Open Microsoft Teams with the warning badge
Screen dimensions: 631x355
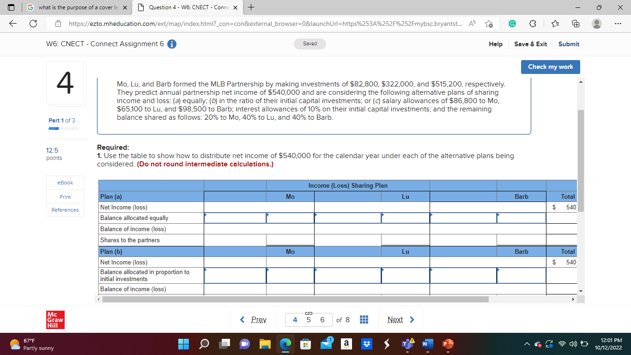point(407,344)
